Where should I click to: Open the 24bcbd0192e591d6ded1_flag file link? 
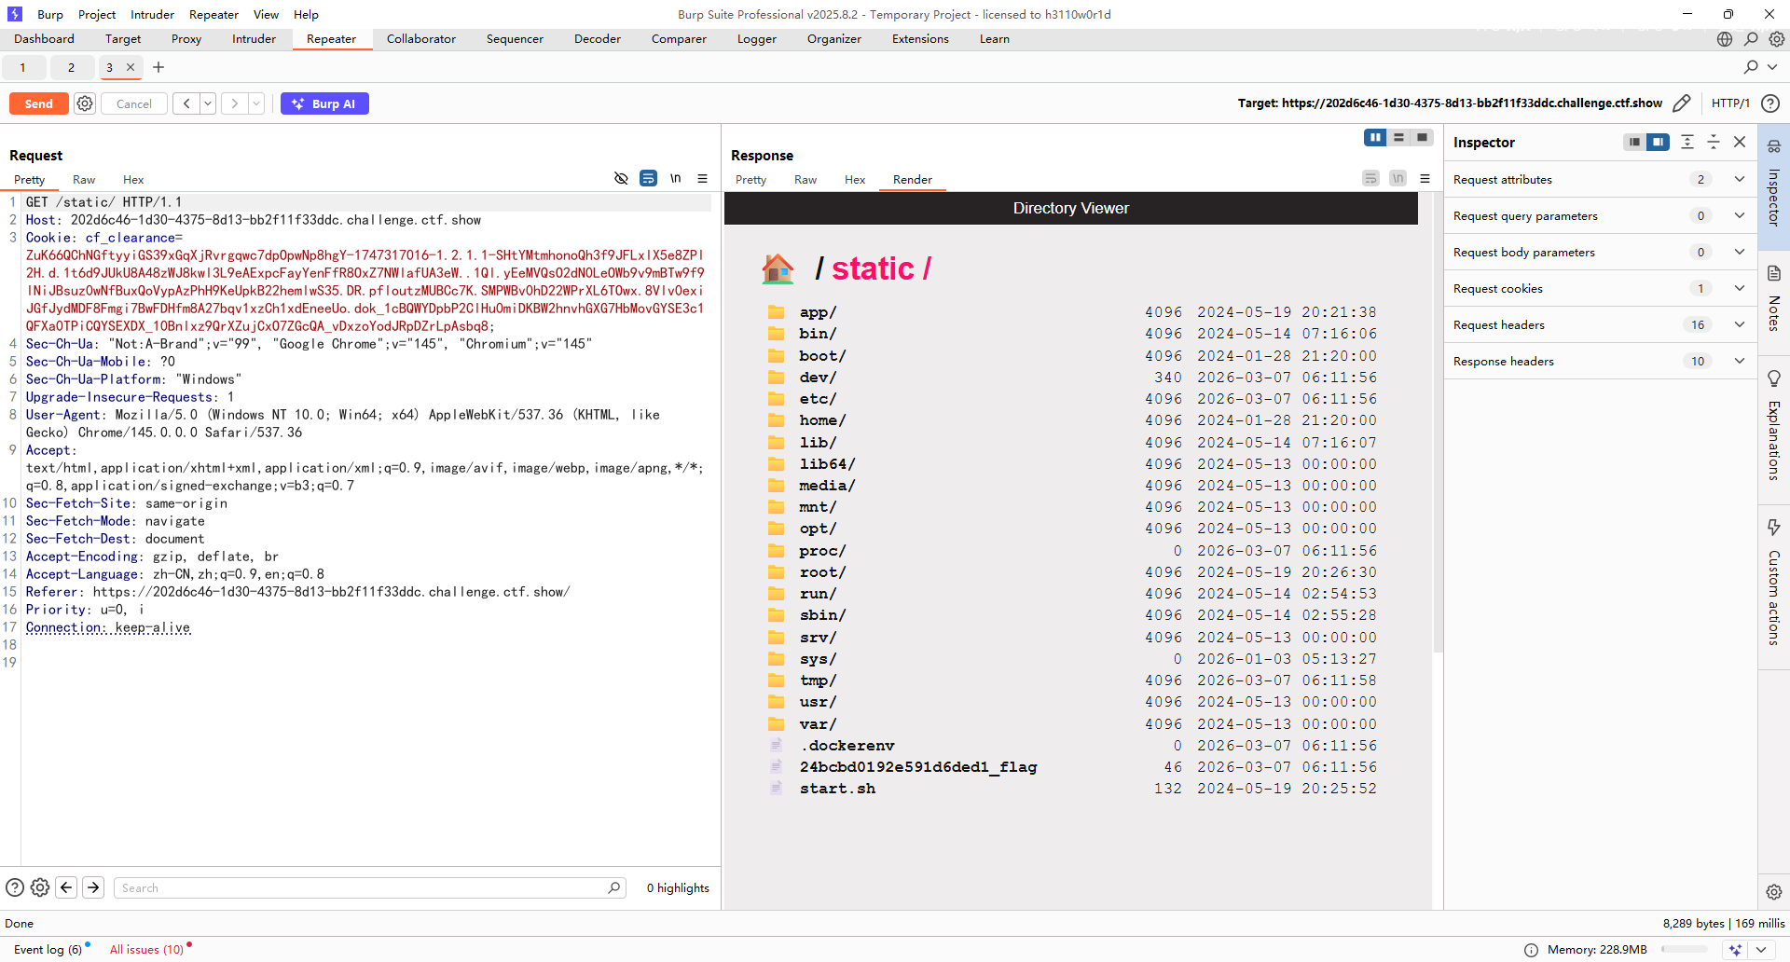coord(917,767)
